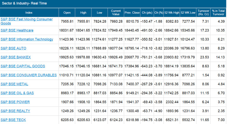
Task: Click the Low column header
Action: pos(100,13)
